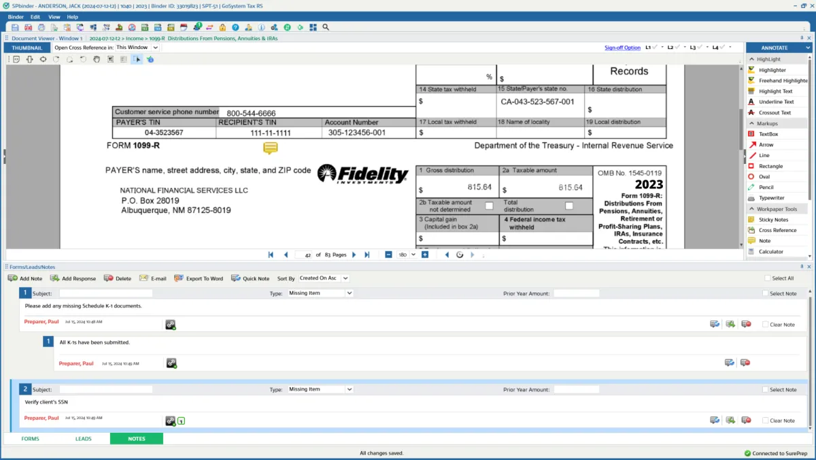Go to the last page of the document
The width and height of the screenshot is (816, 460).
[x=367, y=254]
